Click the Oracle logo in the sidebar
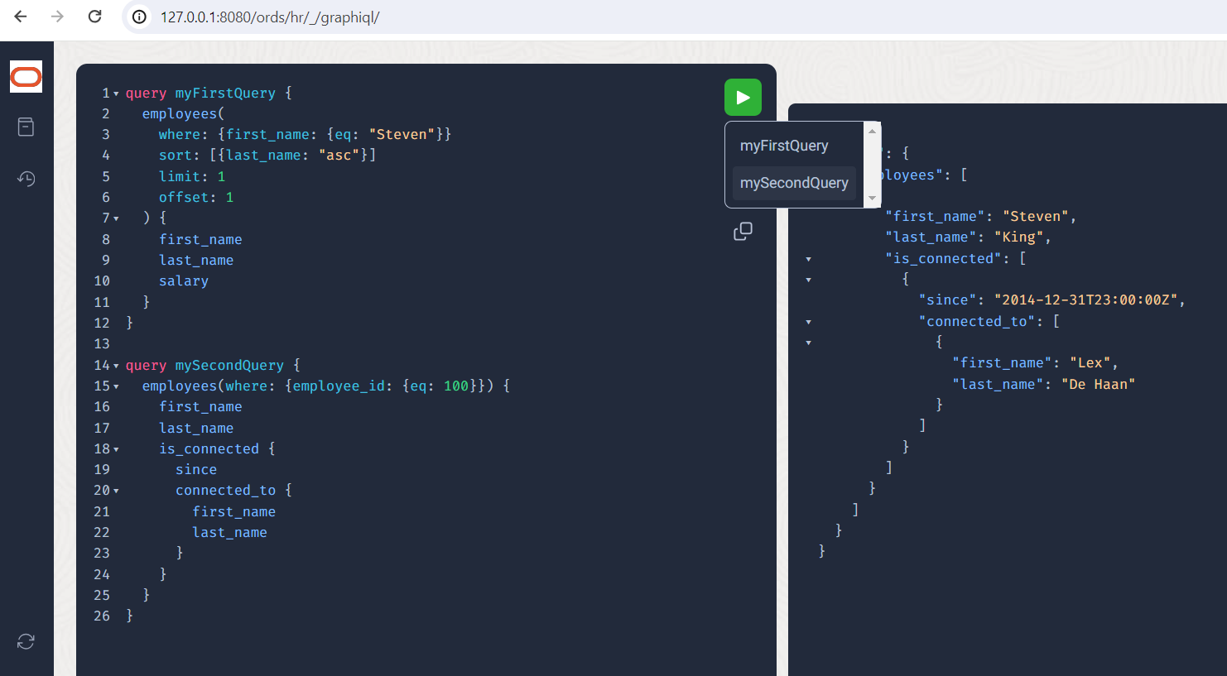 tap(26, 76)
